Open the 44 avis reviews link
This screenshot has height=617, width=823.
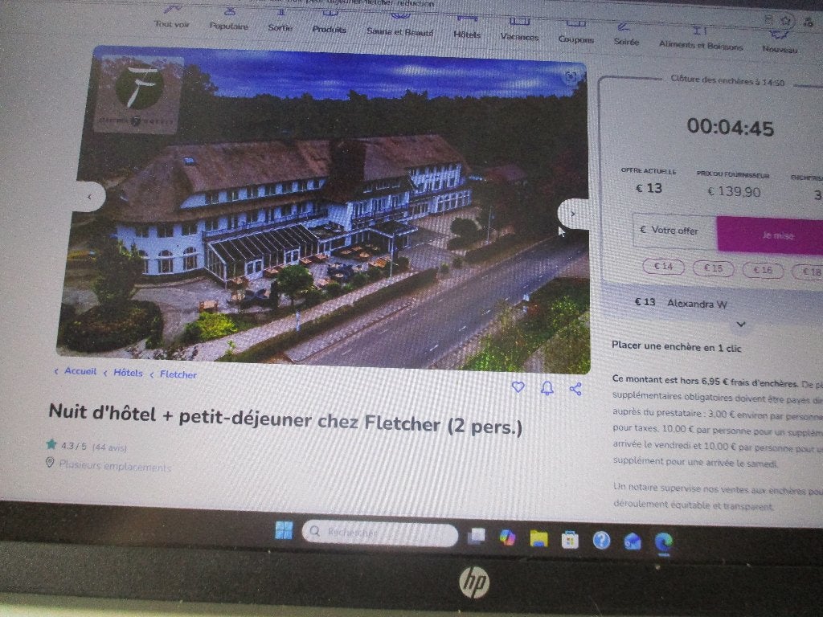[x=109, y=447]
